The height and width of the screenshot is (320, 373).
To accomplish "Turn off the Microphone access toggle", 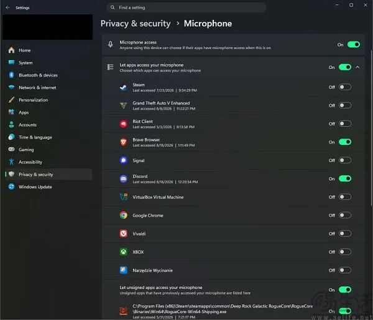I will (x=354, y=45).
